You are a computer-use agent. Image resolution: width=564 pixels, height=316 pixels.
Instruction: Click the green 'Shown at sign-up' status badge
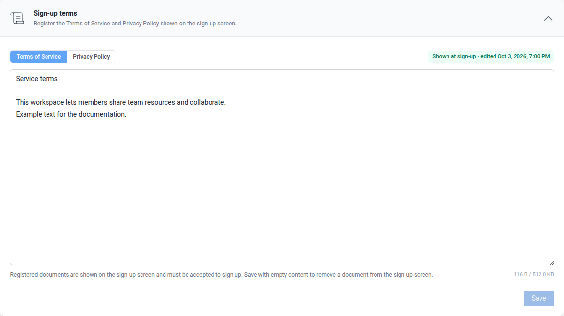(491, 56)
